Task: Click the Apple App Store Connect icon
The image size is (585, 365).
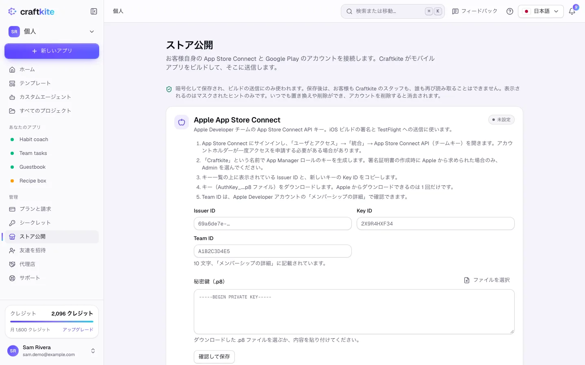Action: pos(182,122)
